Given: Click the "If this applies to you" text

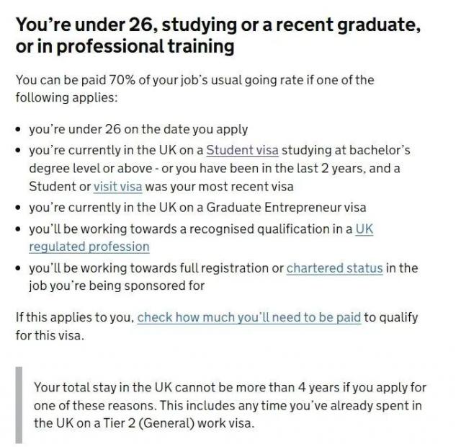Looking at the screenshot, I should tap(74, 317).
